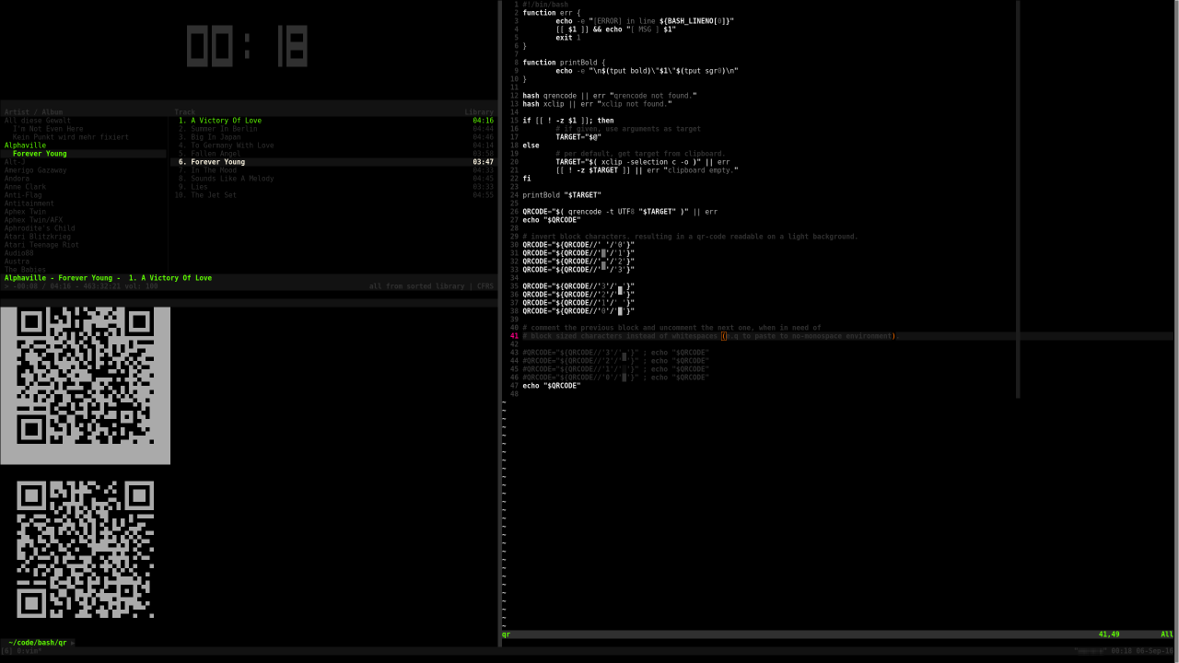This screenshot has height=663, width=1179.
Task: Select artist 'Aphex Twin/AFX'
Action: coord(34,220)
